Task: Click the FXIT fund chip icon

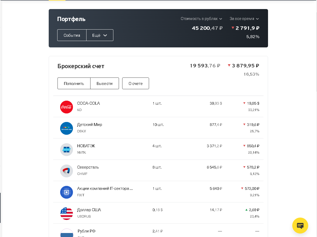Action: pos(67,192)
